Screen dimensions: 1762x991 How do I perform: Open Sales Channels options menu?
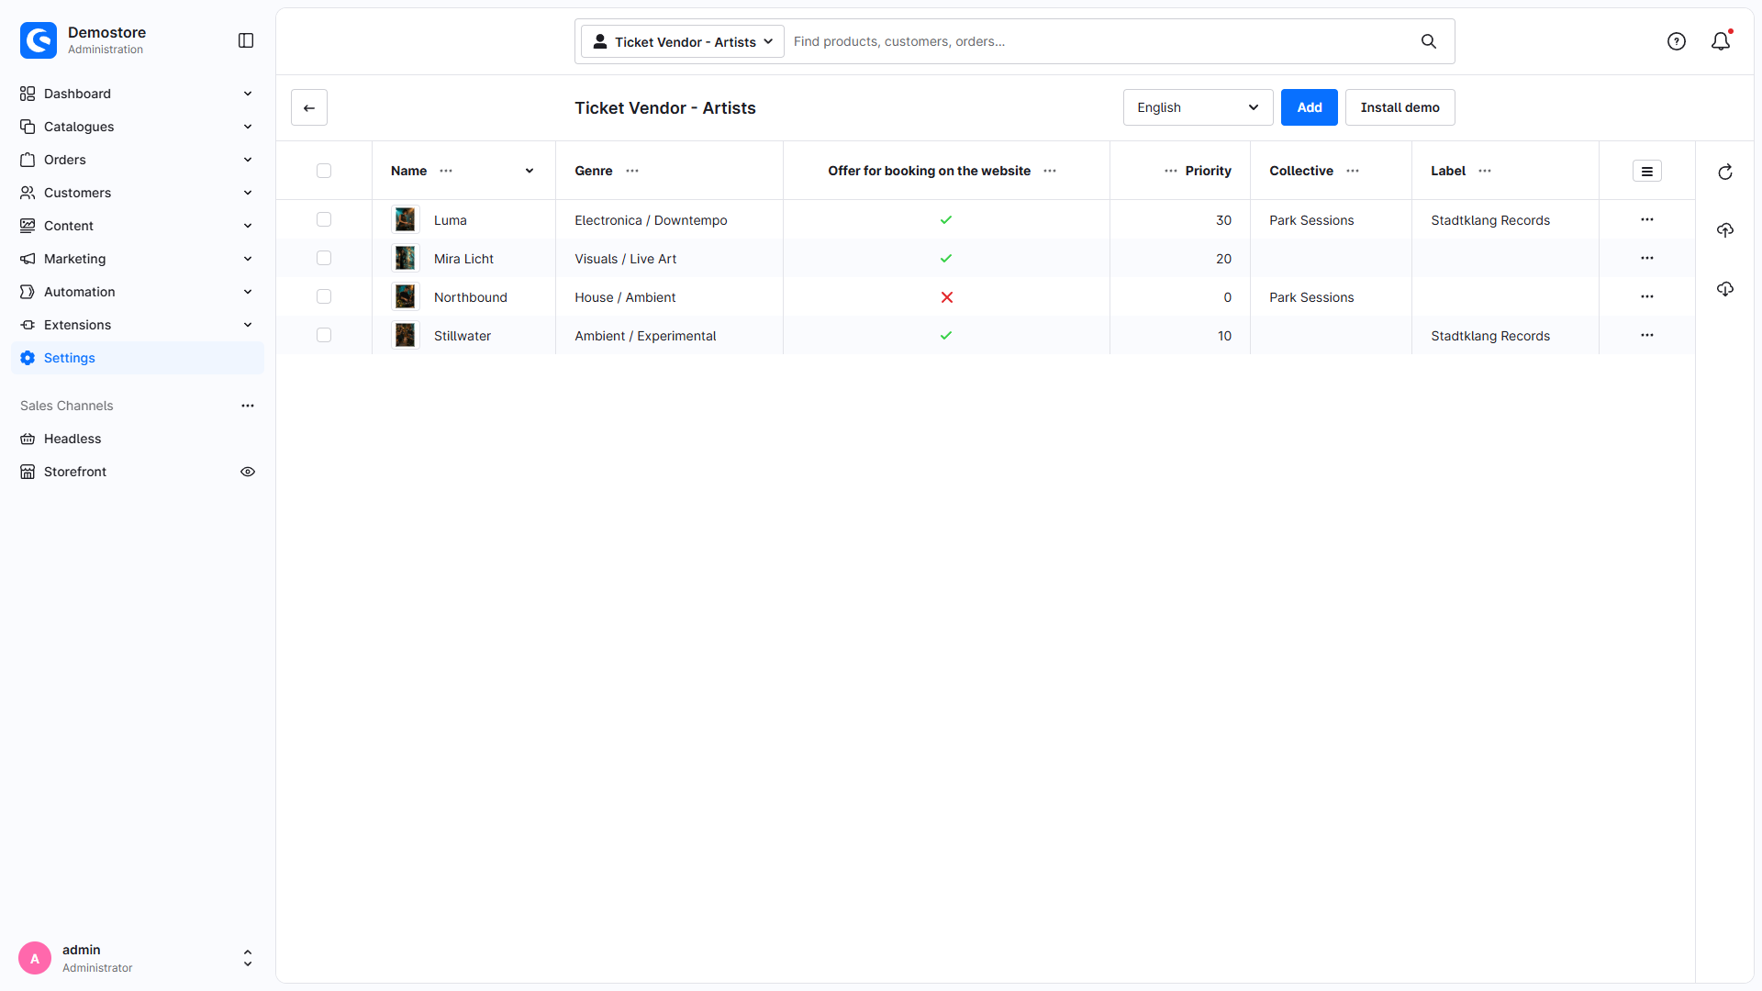click(x=248, y=406)
